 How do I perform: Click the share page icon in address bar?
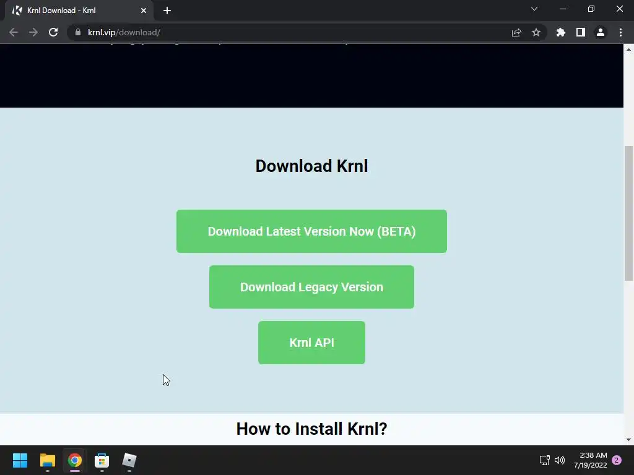pyautogui.click(x=516, y=32)
